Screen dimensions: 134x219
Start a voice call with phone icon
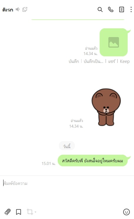pos(111,9)
